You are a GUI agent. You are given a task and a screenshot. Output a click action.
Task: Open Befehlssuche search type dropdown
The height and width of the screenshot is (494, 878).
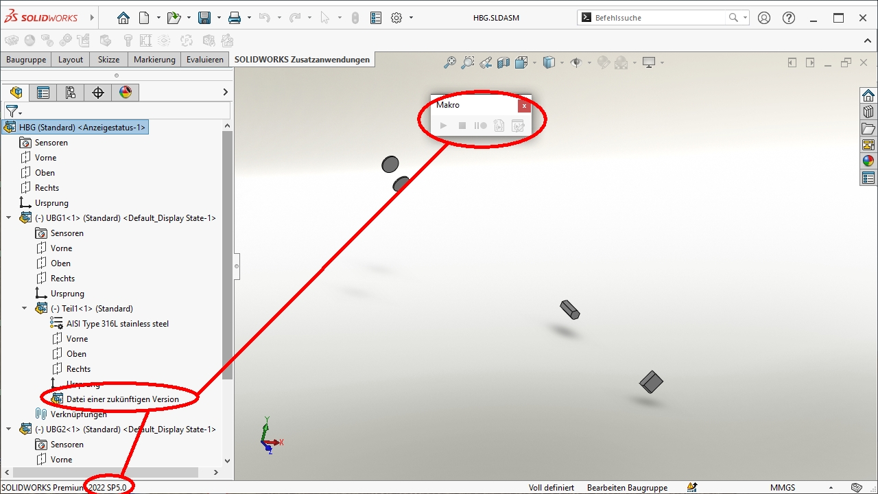tap(746, 18)
